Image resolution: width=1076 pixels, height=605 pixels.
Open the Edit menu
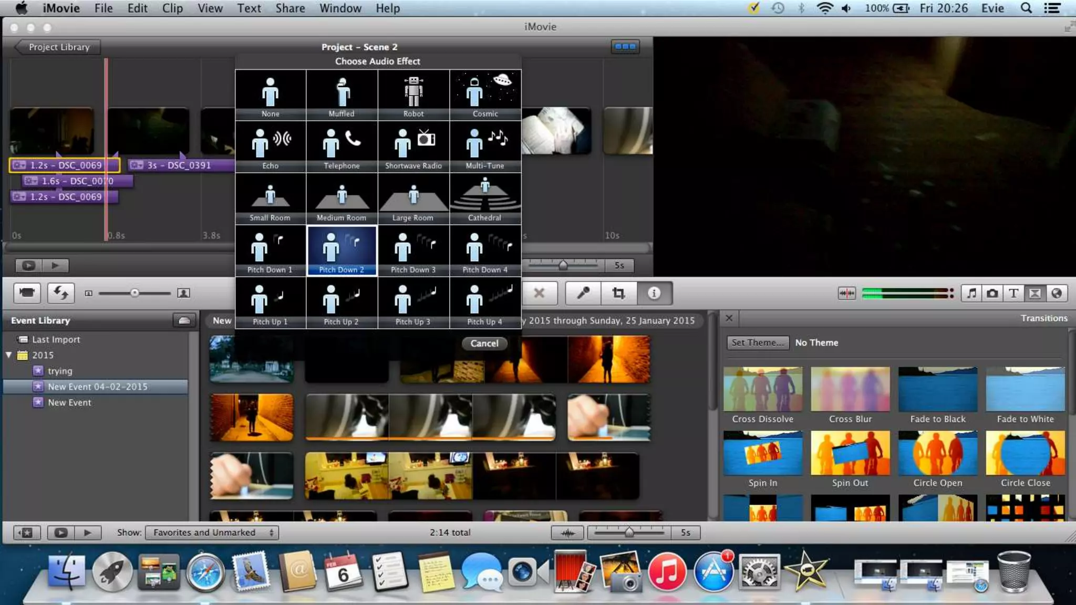point(137,8)
